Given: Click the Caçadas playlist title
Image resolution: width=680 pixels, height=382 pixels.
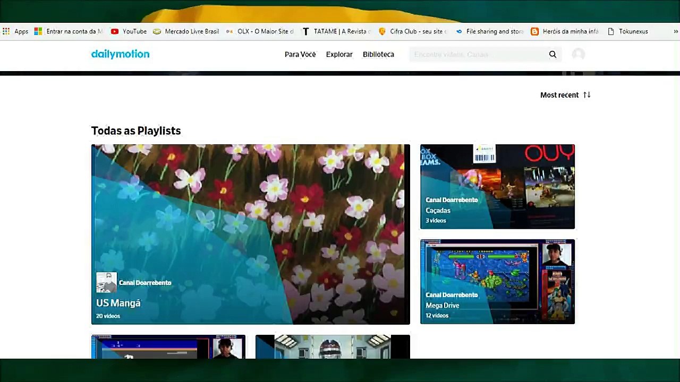Looking at the screenshot, I should tap(438, 210).
